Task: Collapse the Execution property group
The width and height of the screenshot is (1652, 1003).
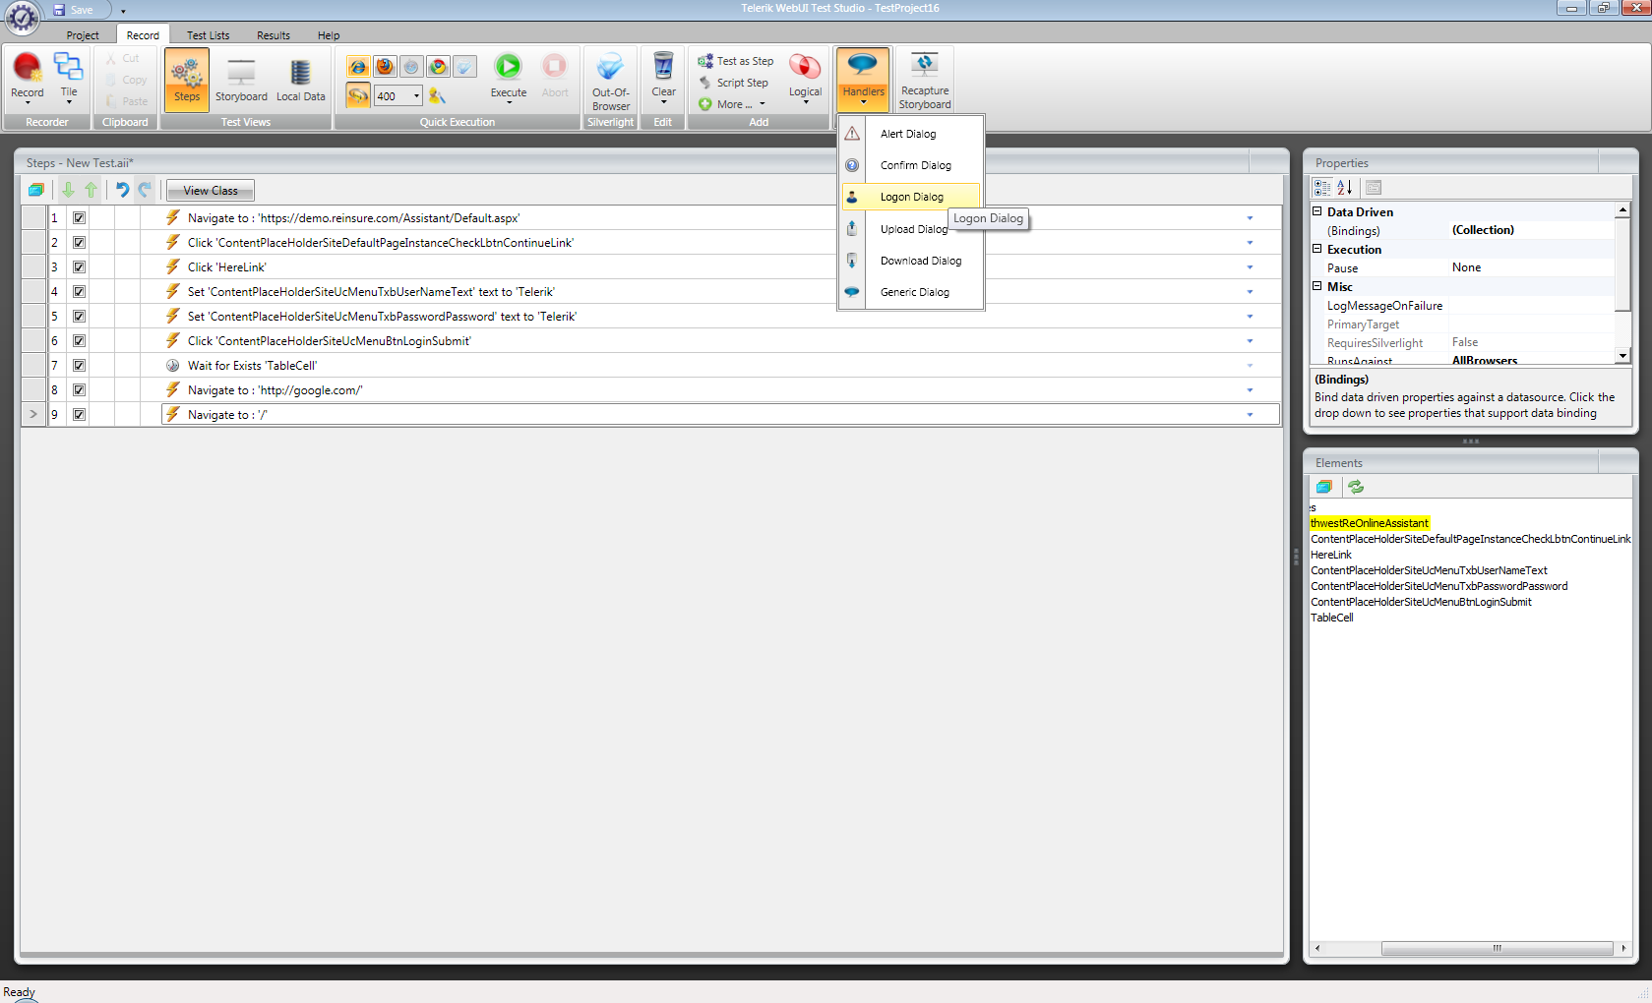Action: pyautogui.click(x=1317, y=249)
